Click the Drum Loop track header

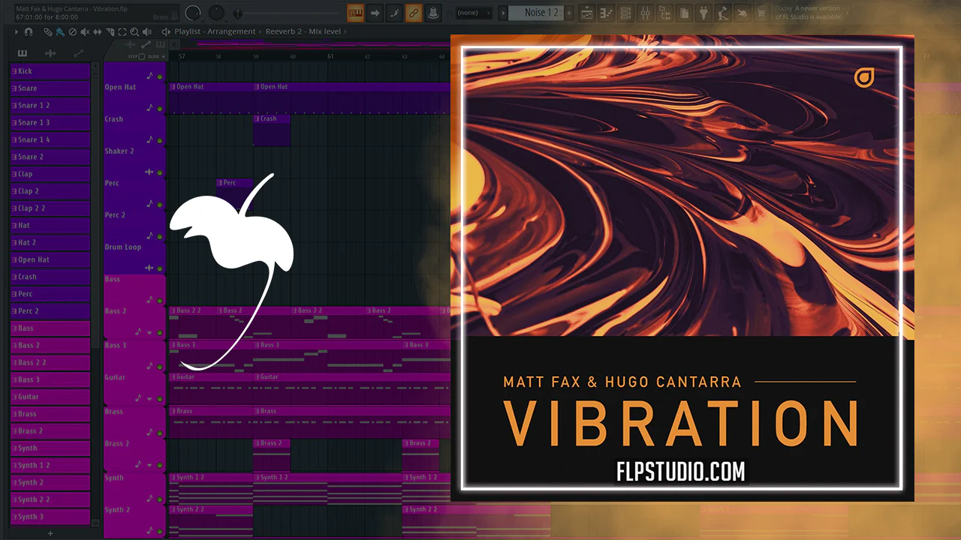point(134,258)
